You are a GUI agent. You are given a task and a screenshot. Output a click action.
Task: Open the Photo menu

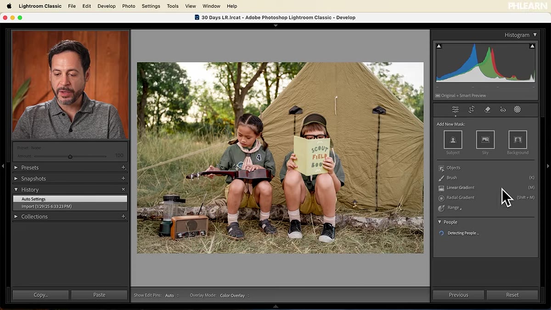(x=129, y=6)
